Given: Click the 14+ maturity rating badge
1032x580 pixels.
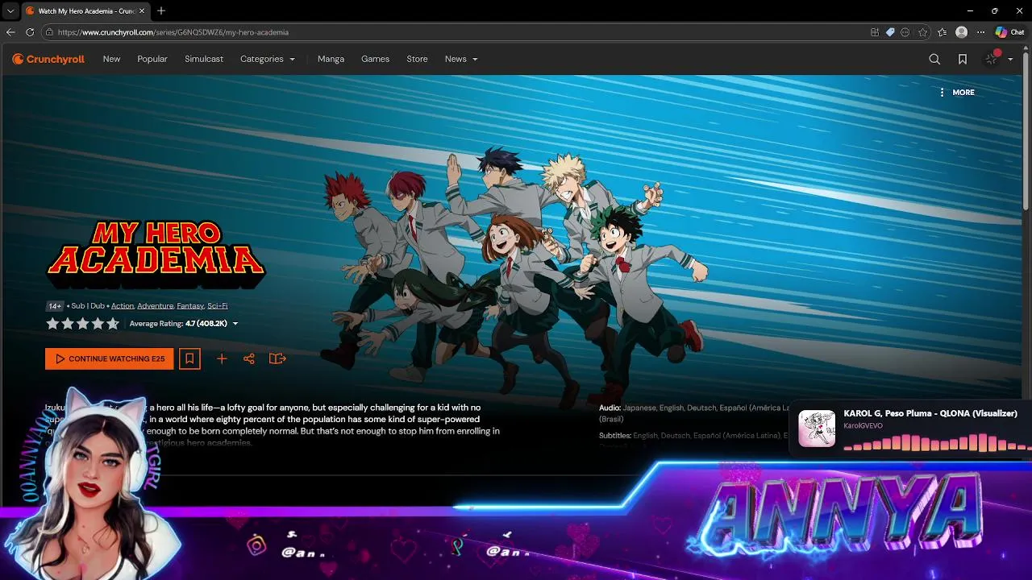Looking at the screenshot, I should 55,306.
